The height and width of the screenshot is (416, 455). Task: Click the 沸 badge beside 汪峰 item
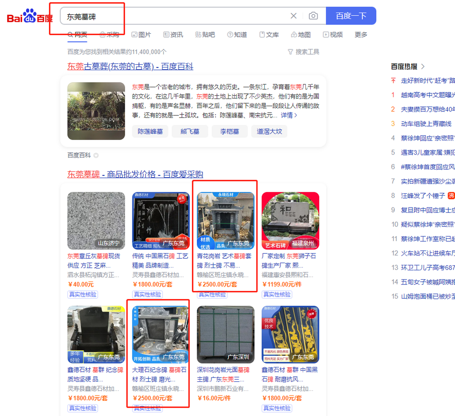451,196
